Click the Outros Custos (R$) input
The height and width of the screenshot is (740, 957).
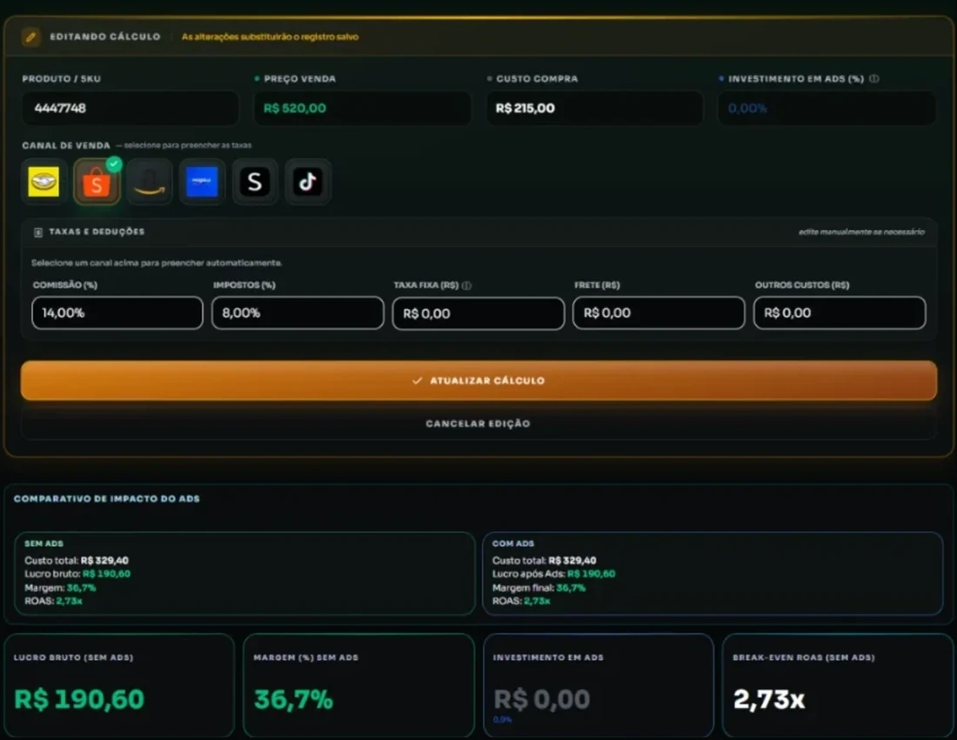coord(840,313)
